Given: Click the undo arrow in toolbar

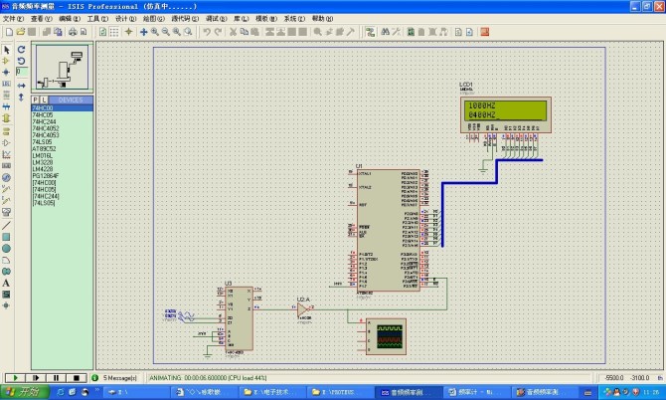Looking at the screenshot, I should point(207,32).
